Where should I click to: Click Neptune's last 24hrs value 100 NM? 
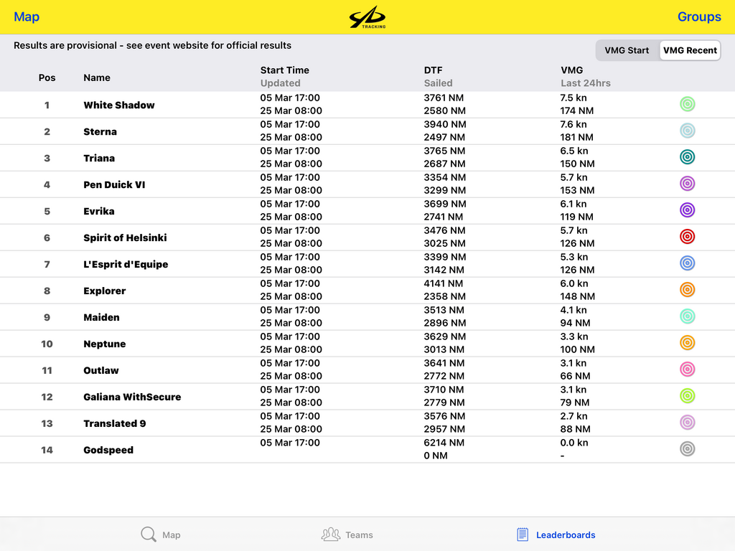[578, 349]
